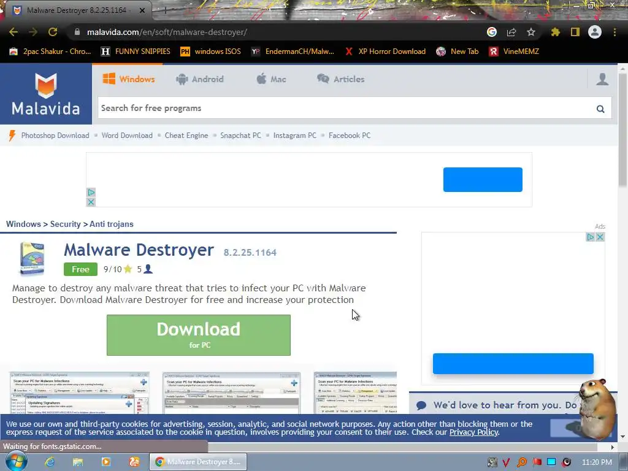The width and height of the screenshot is (628, 471).
Task: Bookmark this page with the star
Action: (531, 32)
